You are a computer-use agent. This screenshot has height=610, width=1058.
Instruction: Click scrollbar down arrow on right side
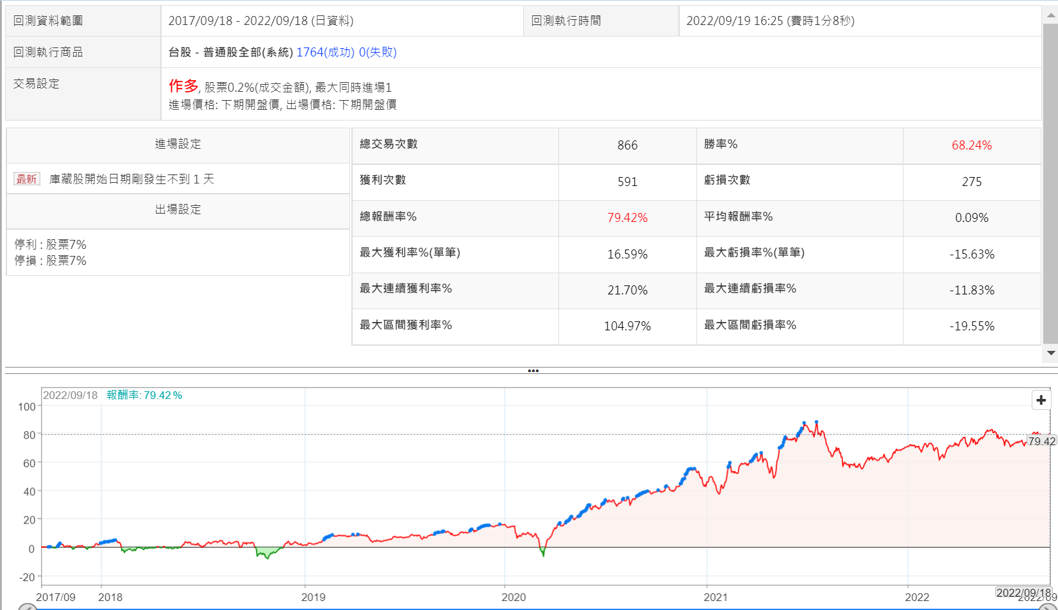point(1050,353)
